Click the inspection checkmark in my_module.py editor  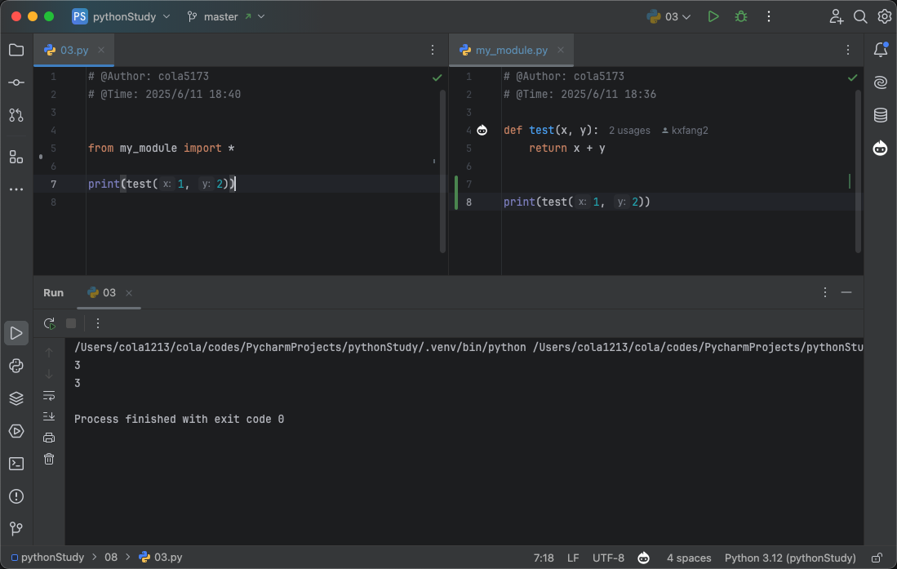(x=852, y=78)
